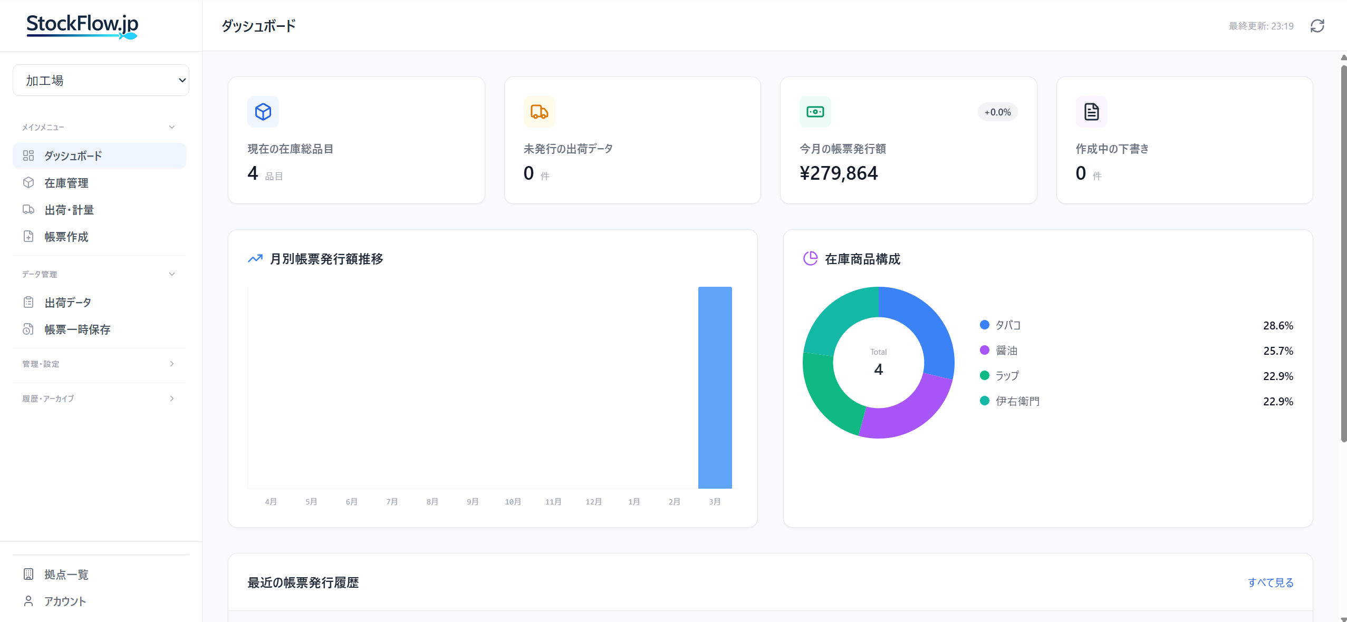Click the 帳票作成 document icon
Image resolution: width=1347 pixels, height=622 pixels.
point(29,237)
